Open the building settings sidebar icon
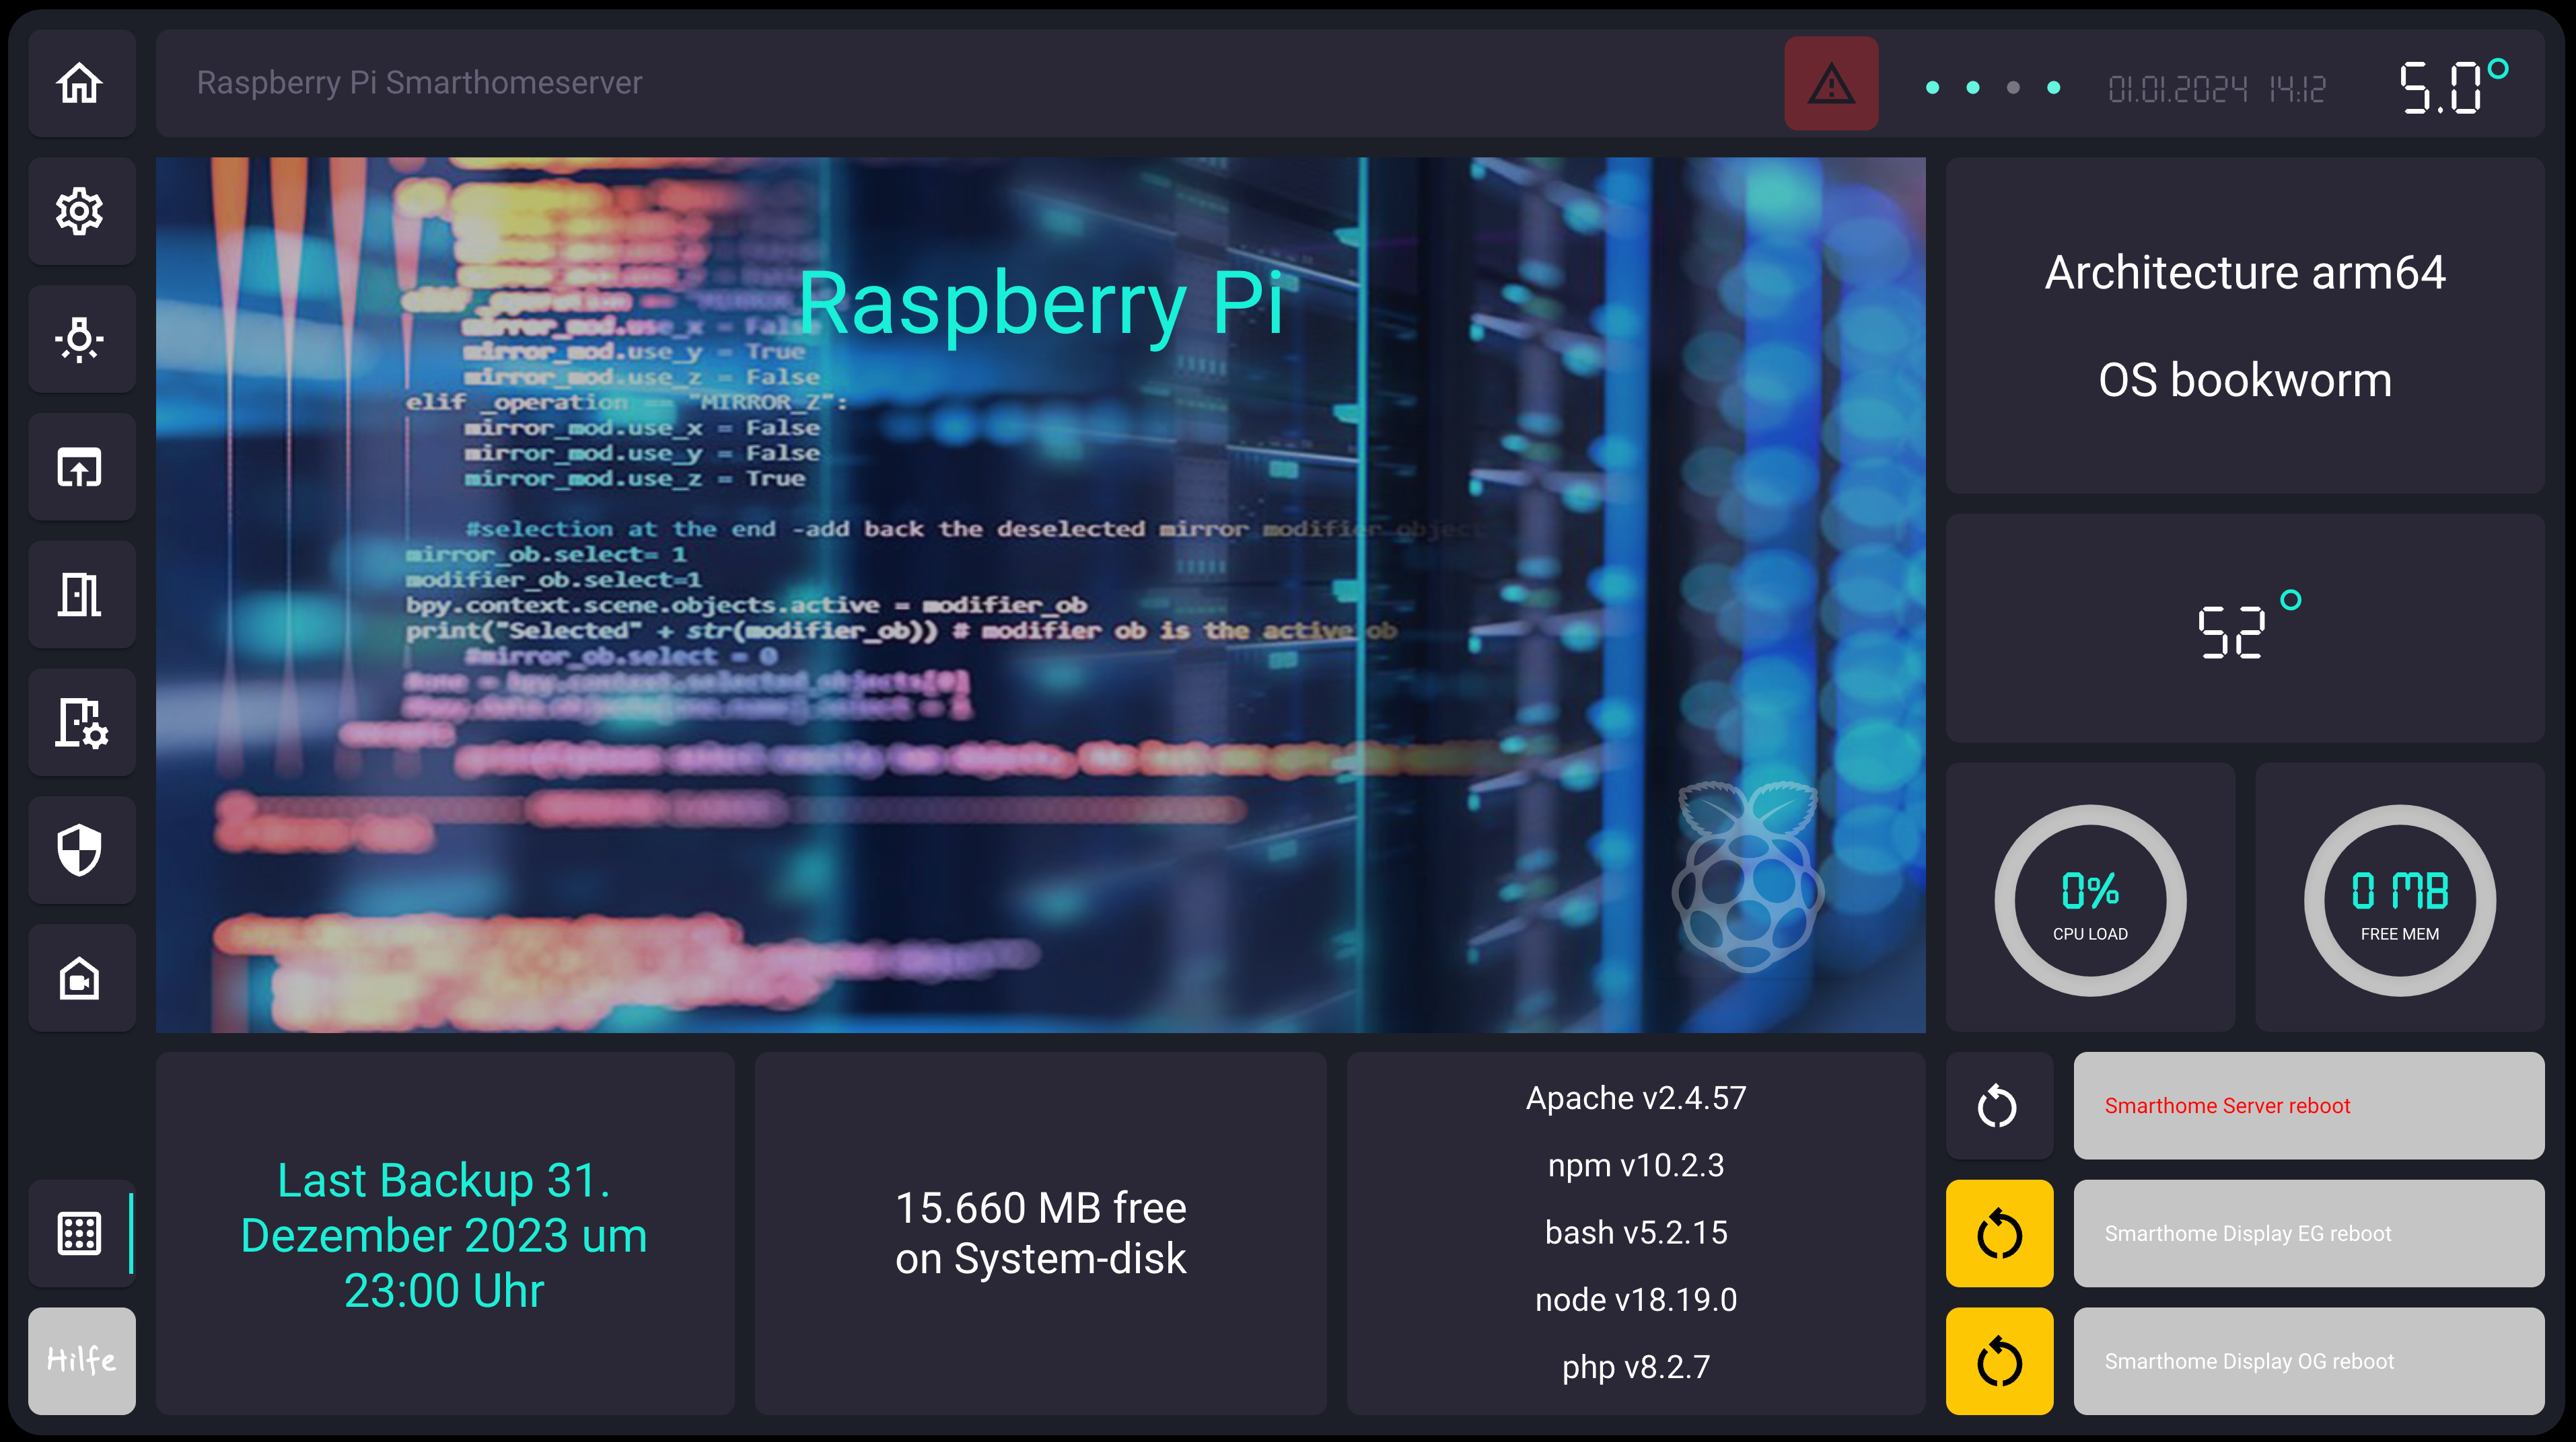2576x1442 pixels. pyautogui.click(x=80, y=722)
